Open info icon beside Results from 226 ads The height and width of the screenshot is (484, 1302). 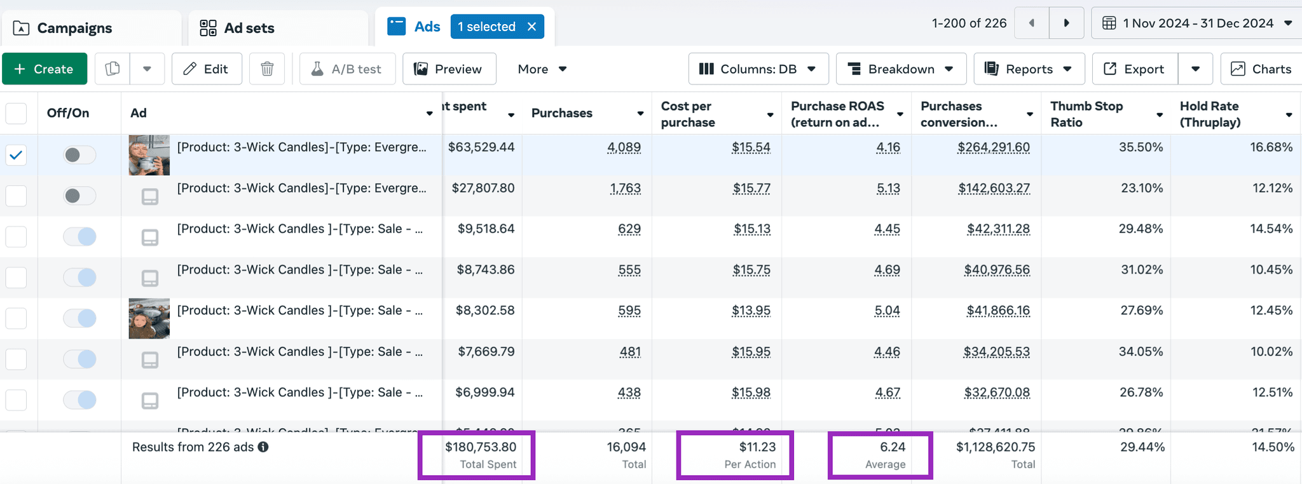[263, 447]
